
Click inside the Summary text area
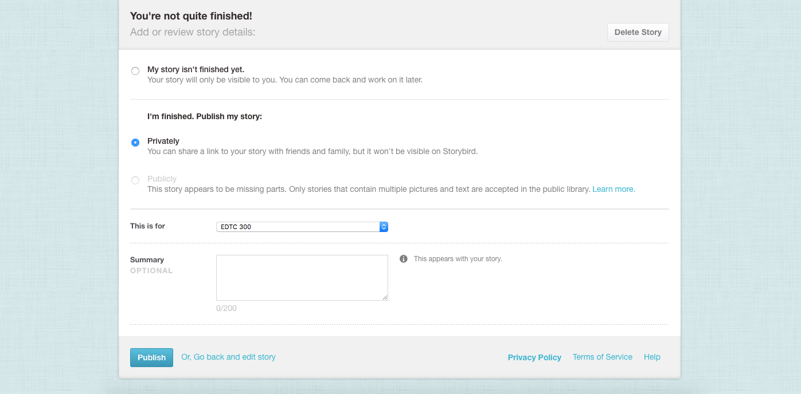[x=302, y=278]
